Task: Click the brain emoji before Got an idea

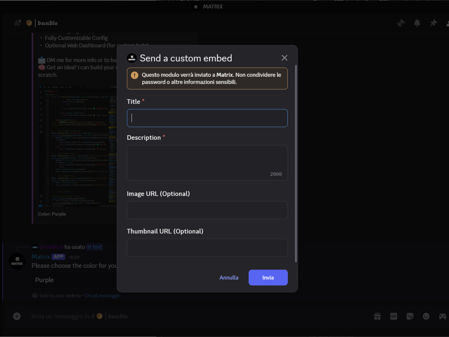Action: pos(42,68)
